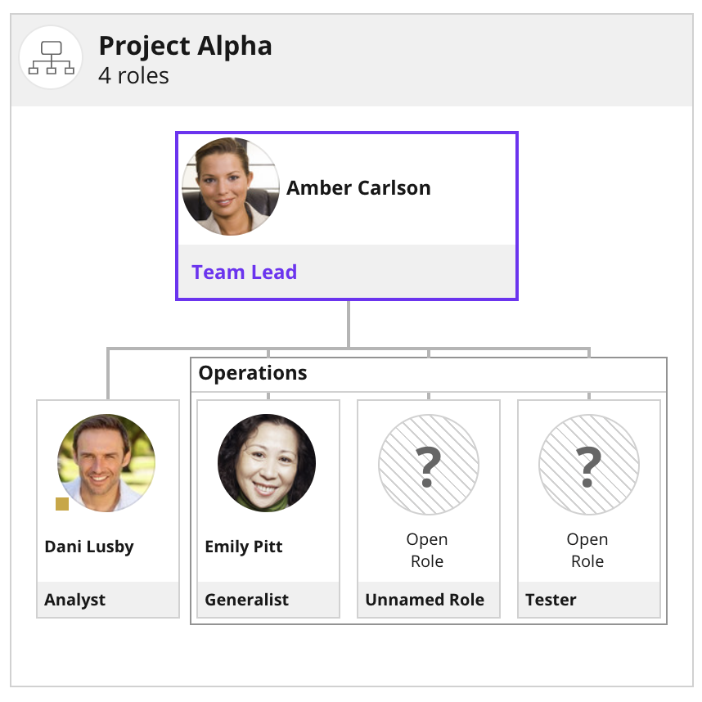Select Amber Carlson's profile photo
This screenshot has height=702, width=702.
point(231,187)
